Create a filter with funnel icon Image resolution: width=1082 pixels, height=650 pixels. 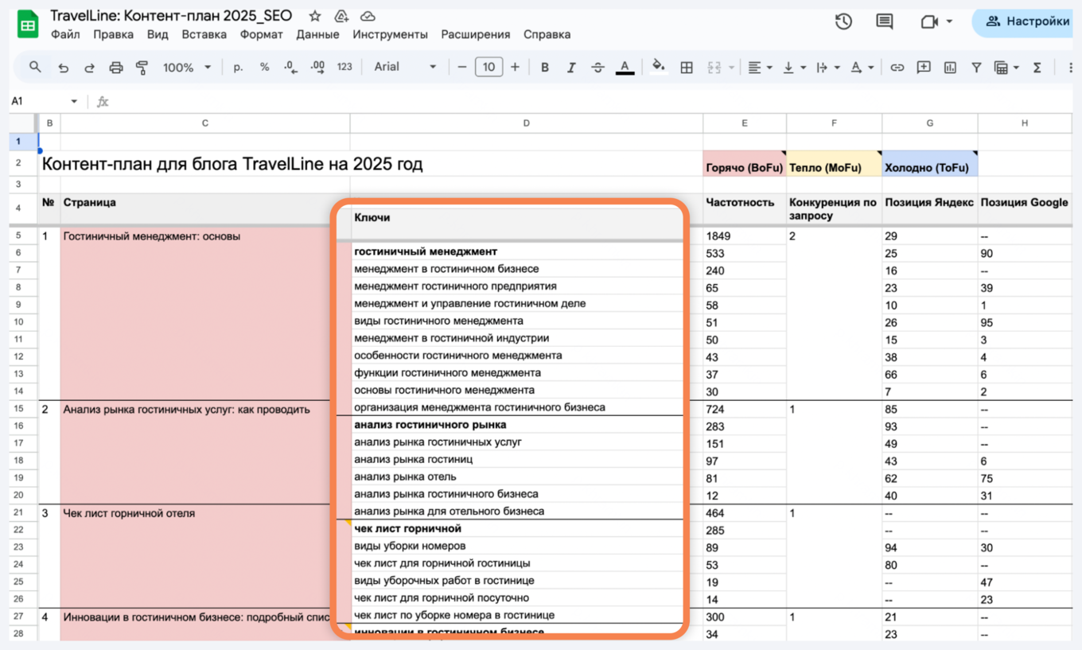point(976,68)
